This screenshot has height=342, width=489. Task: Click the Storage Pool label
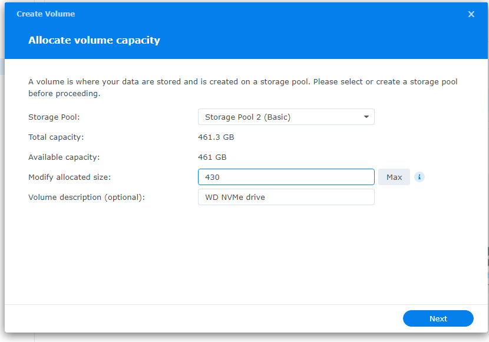click(54, 117)
